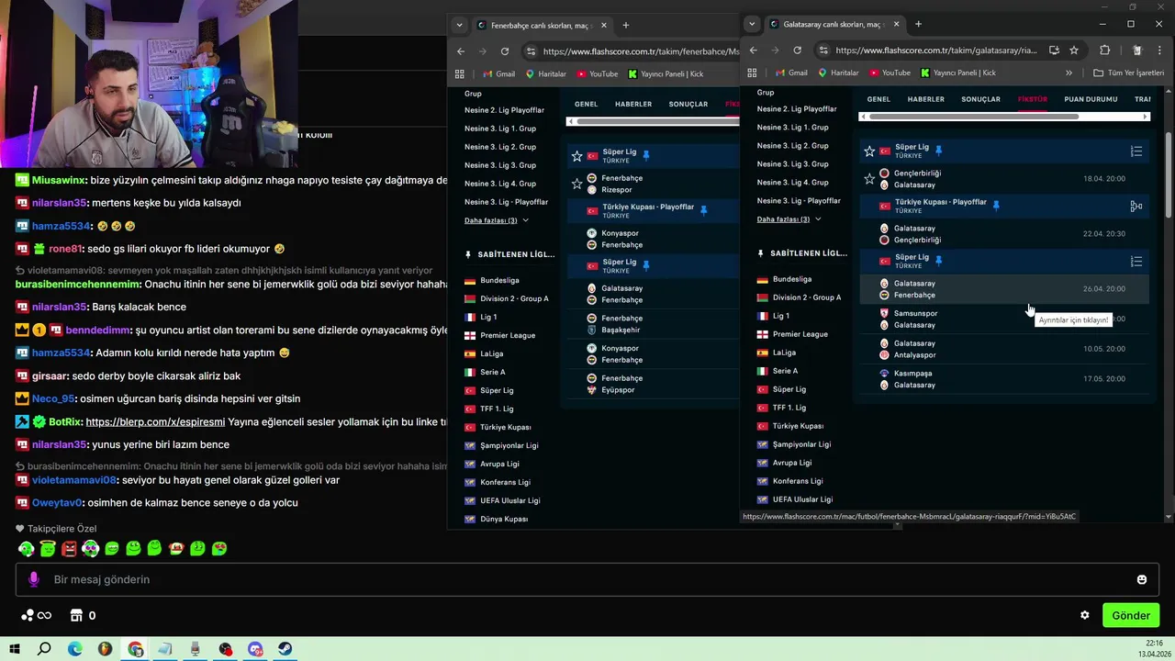The image size is (1175, 661).
Task: Switch to FİKSTÜR tab in Galatasaray window
Action: click(1033, 99)
